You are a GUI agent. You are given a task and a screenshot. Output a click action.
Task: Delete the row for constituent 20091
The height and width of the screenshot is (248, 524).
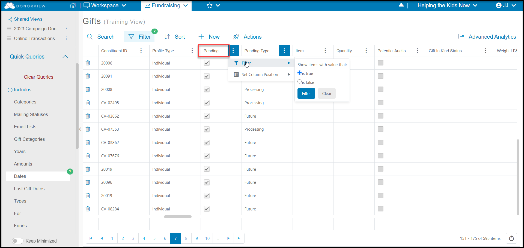88,76
